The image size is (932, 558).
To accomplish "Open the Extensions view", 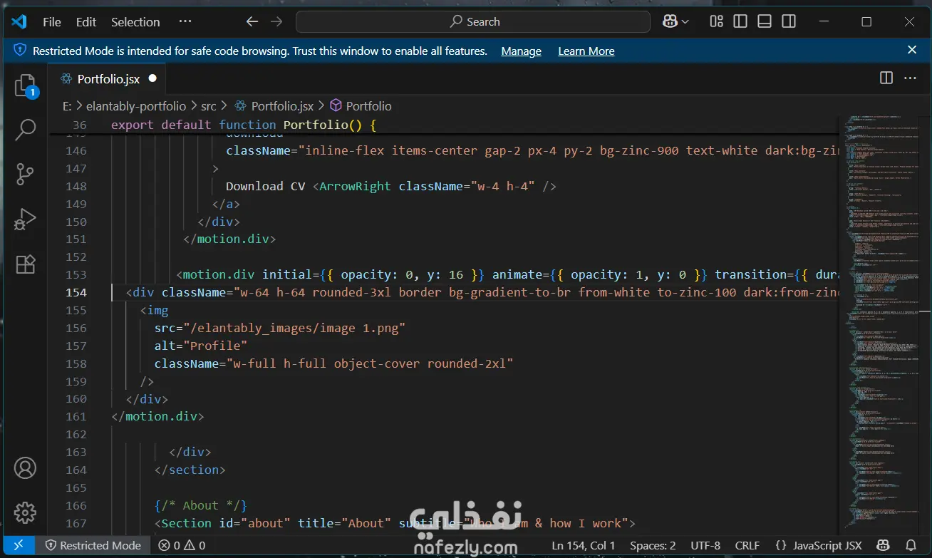I will click(25, 264).
